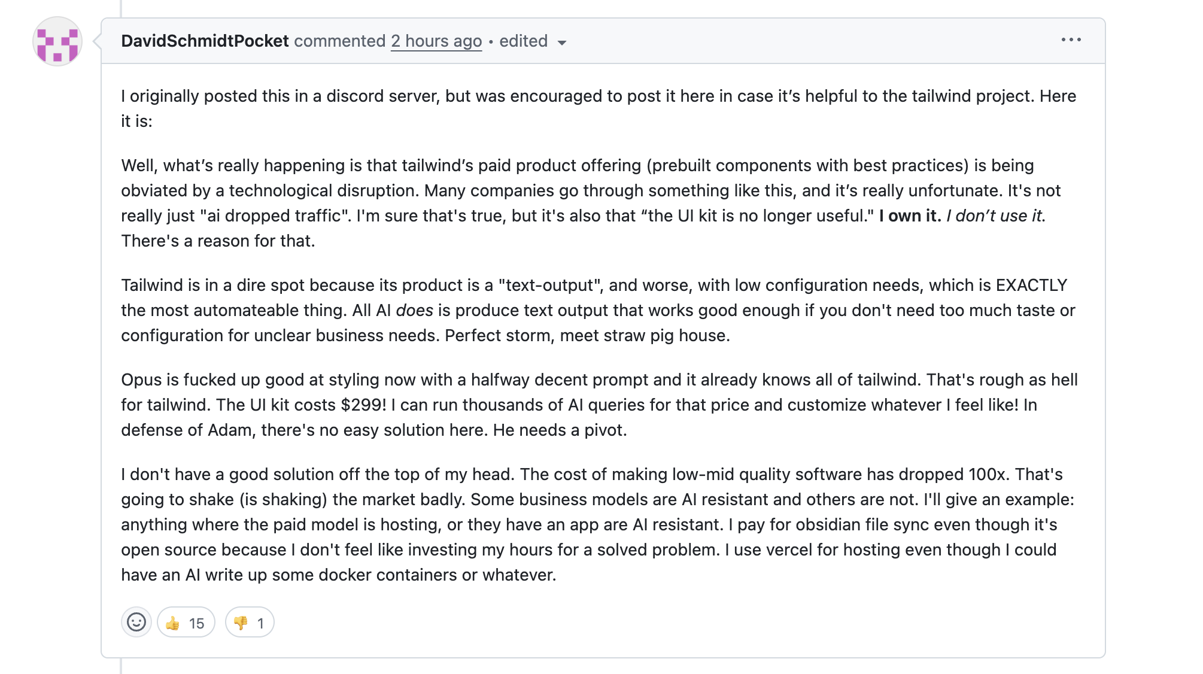Click the caret arrow beside "edited"

pyautogui.click(x=562, y=42)
